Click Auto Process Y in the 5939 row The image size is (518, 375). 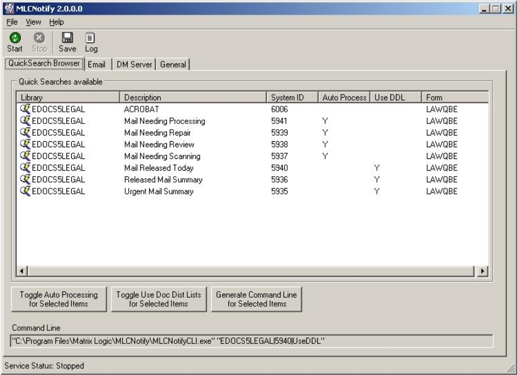(x=325, y=133)
